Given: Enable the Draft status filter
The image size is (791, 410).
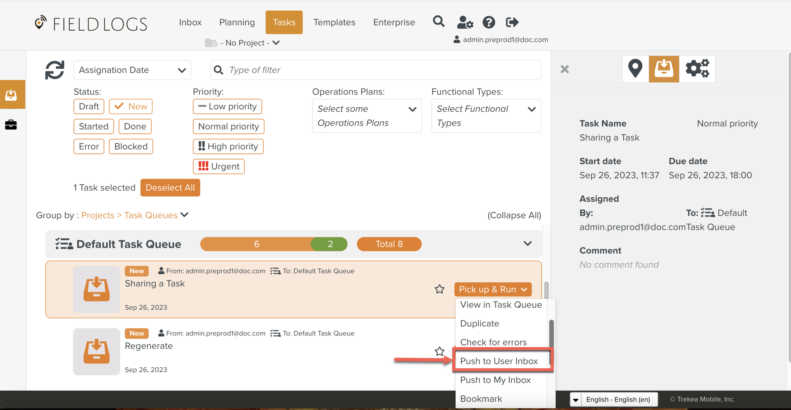Looking at the screenshot, I should (x=89, y=106).
